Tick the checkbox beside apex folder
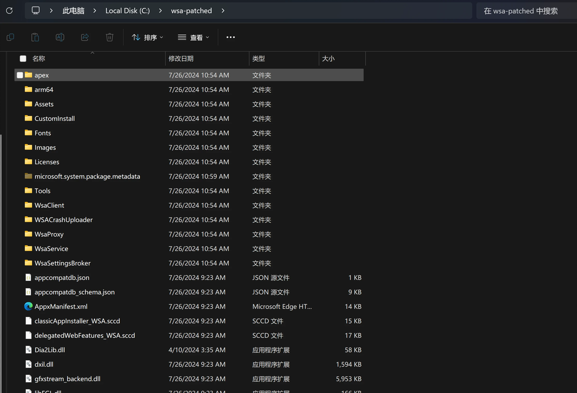This screenshot has height=393, width=577. (x=20, y=75)
